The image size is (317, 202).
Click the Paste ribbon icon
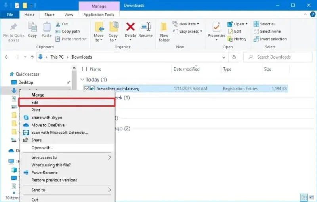pos(47,27)
